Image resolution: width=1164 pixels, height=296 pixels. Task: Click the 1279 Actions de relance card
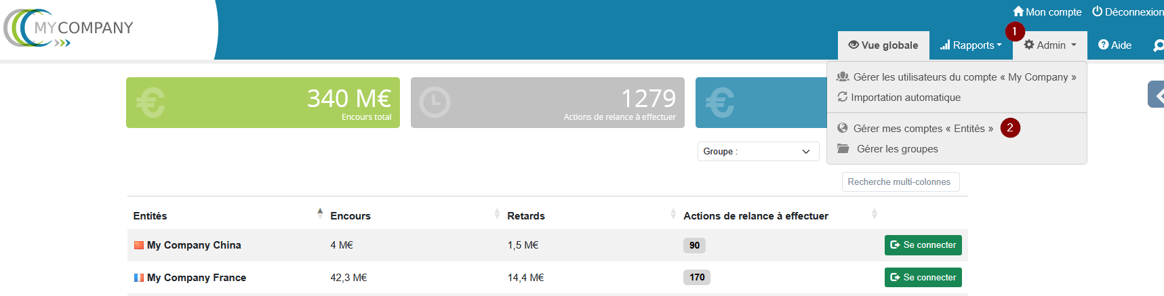coord(548,103)
